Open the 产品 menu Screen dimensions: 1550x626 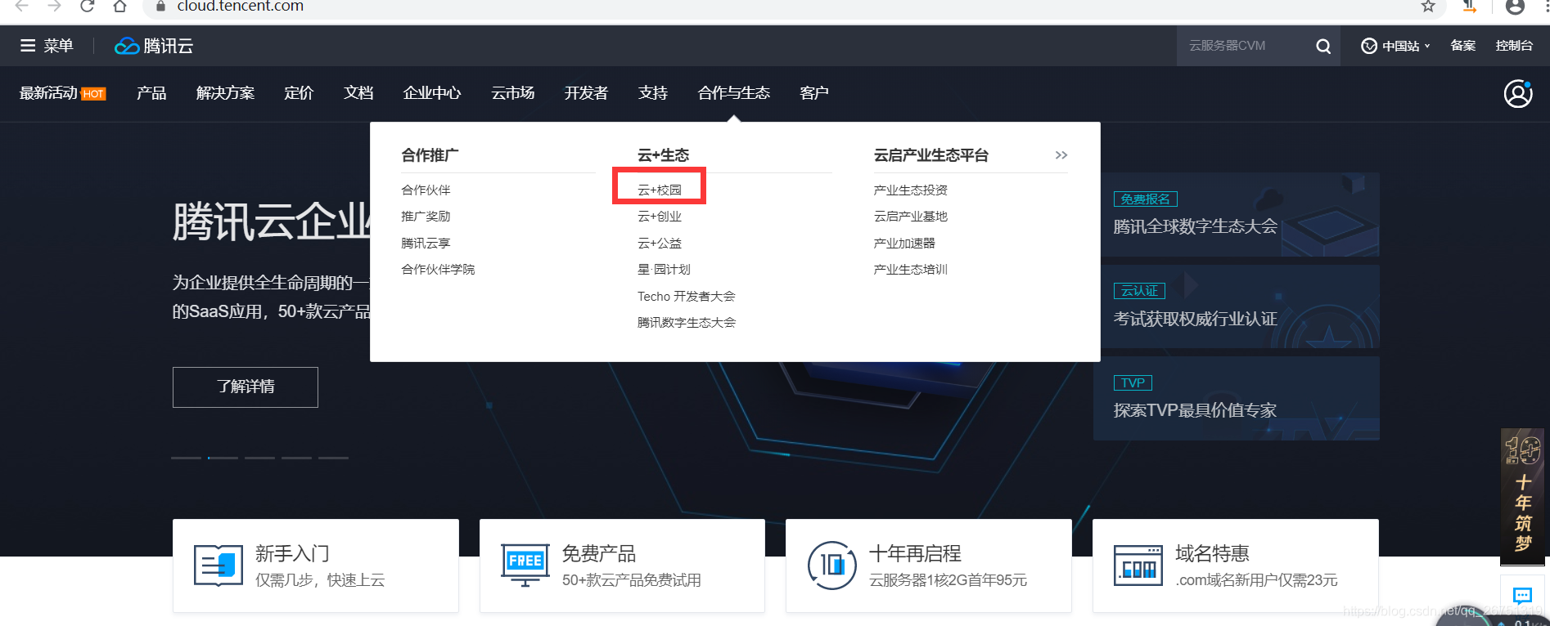point(151,93)
